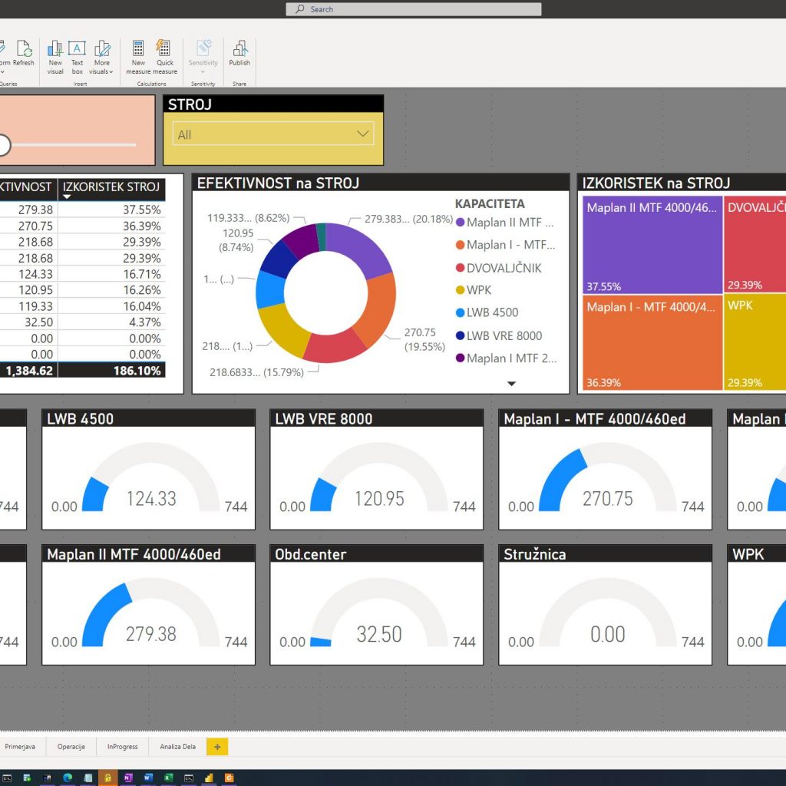This screenshot has width=786, height=786.
Task: Select the LWB 4500 gauge visual
Action: pyautogui.click(x=148, y=469)
